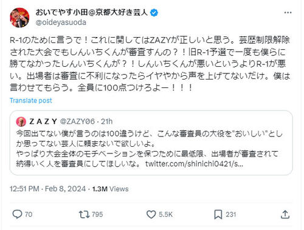This screenshot has width=304, height=230.
Task: Click the 21h timestamp on quoted post
Action: 106,121
